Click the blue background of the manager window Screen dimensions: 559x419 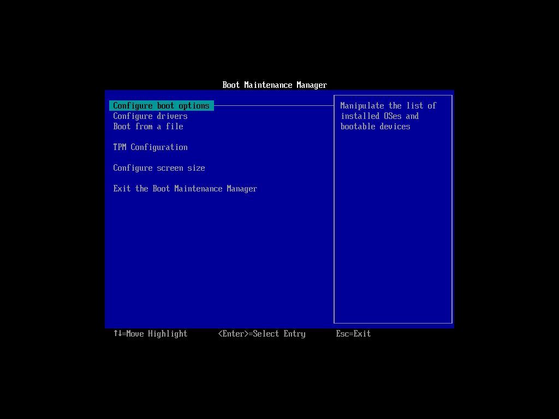[x=246, y=273]
